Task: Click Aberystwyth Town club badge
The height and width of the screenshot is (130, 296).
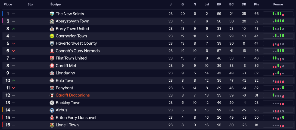Action: [52, 21]
